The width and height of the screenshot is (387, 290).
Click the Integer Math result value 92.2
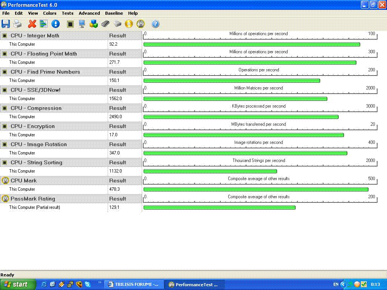(x=113, y=45)
